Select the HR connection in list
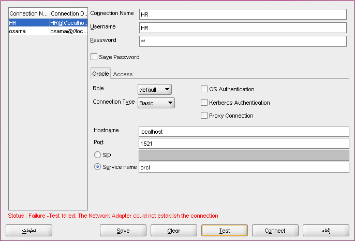355x241 pixels. pos(29,23)
